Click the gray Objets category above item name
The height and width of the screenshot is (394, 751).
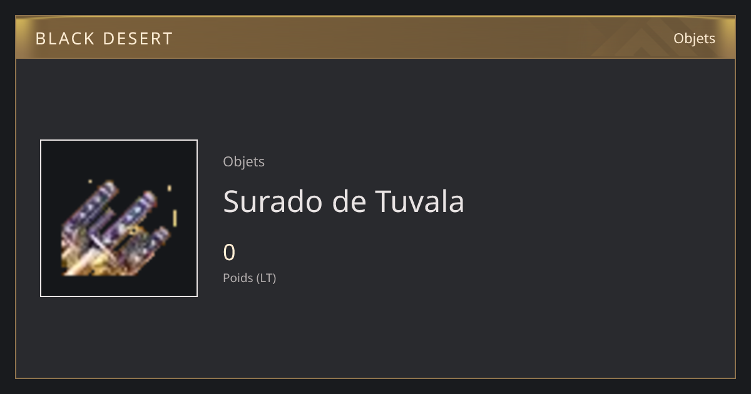tap(243, 162)
